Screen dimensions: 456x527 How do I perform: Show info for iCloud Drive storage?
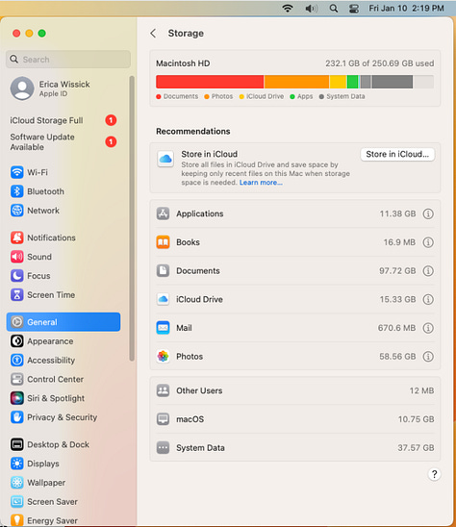coord(428,299)
